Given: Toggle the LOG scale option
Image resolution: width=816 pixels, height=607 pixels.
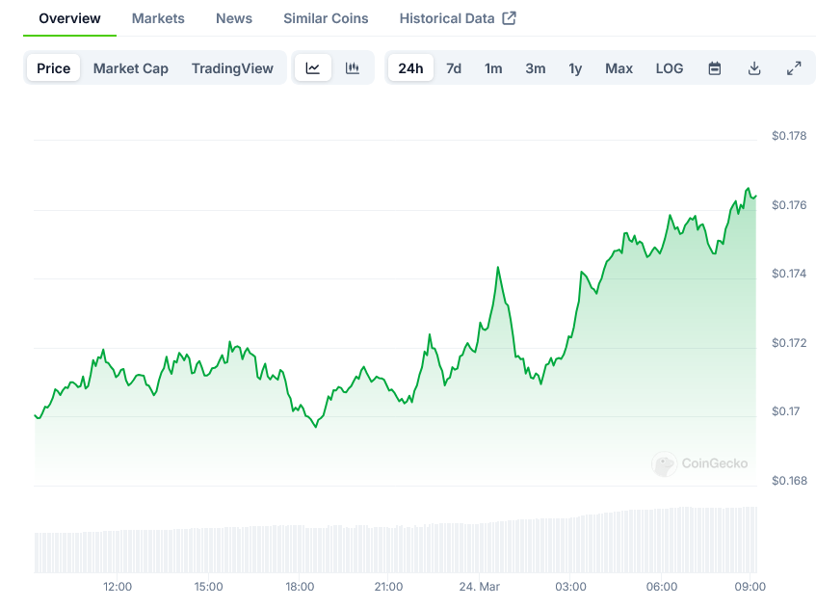Looking at the screenshot, I should pos(670,68).
